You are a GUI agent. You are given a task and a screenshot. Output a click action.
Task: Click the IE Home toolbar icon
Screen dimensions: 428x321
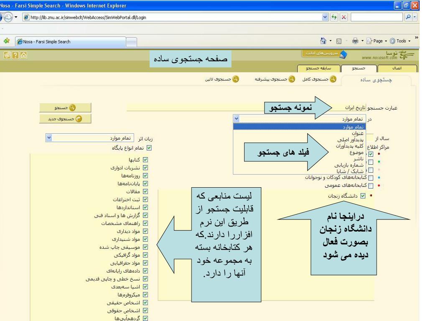pyautogui.click(x=323, y=41)
